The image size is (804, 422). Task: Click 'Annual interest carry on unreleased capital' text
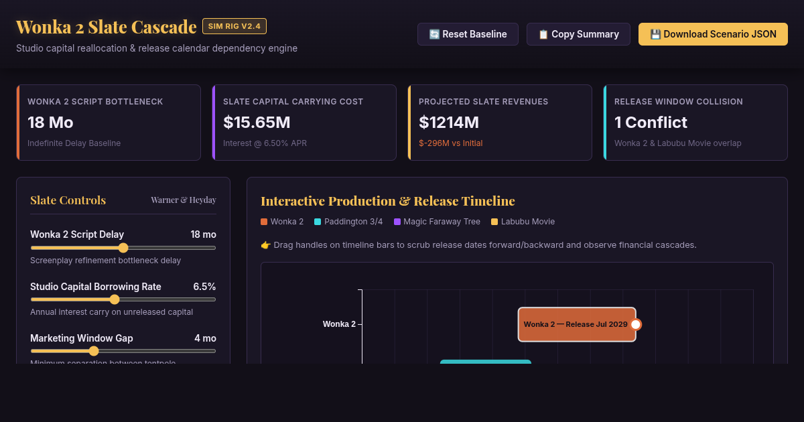[x=112, y=312]
